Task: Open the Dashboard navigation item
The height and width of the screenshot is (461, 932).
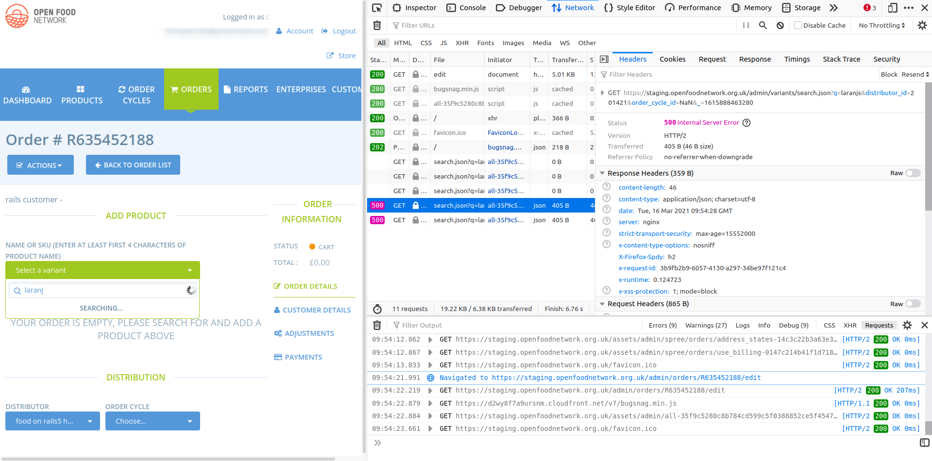Action: pyautogui.click(x=27, y=95)
